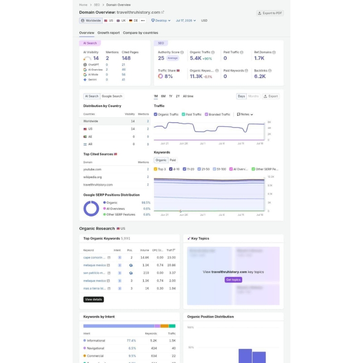Screen dimensions: 363x363
Task: Open SERP icon for cape comorin keyword
Action: (109, 257)
